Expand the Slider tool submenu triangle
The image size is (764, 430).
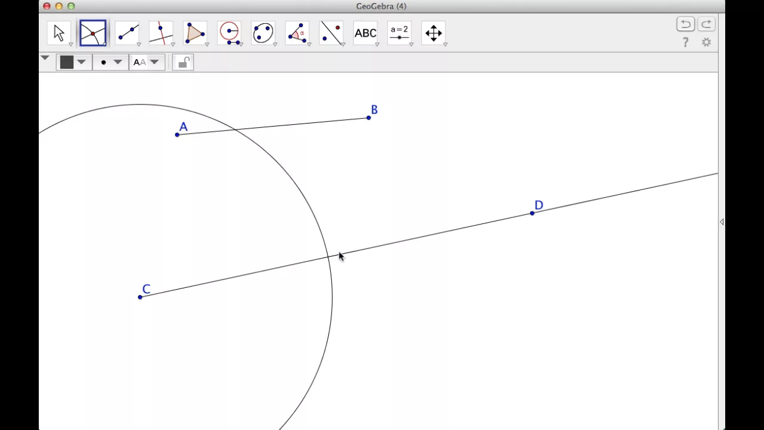[x=411, y=44]
